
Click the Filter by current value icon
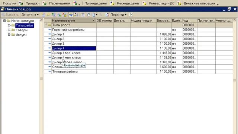[x=88, y=15]
